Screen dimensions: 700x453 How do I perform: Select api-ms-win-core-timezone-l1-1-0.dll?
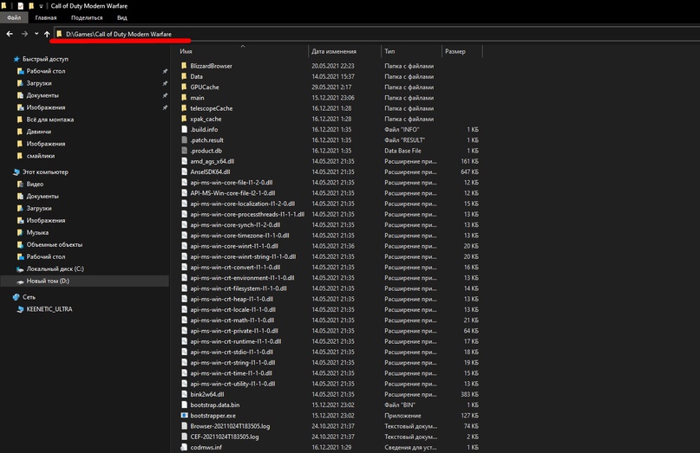[239, 236]
